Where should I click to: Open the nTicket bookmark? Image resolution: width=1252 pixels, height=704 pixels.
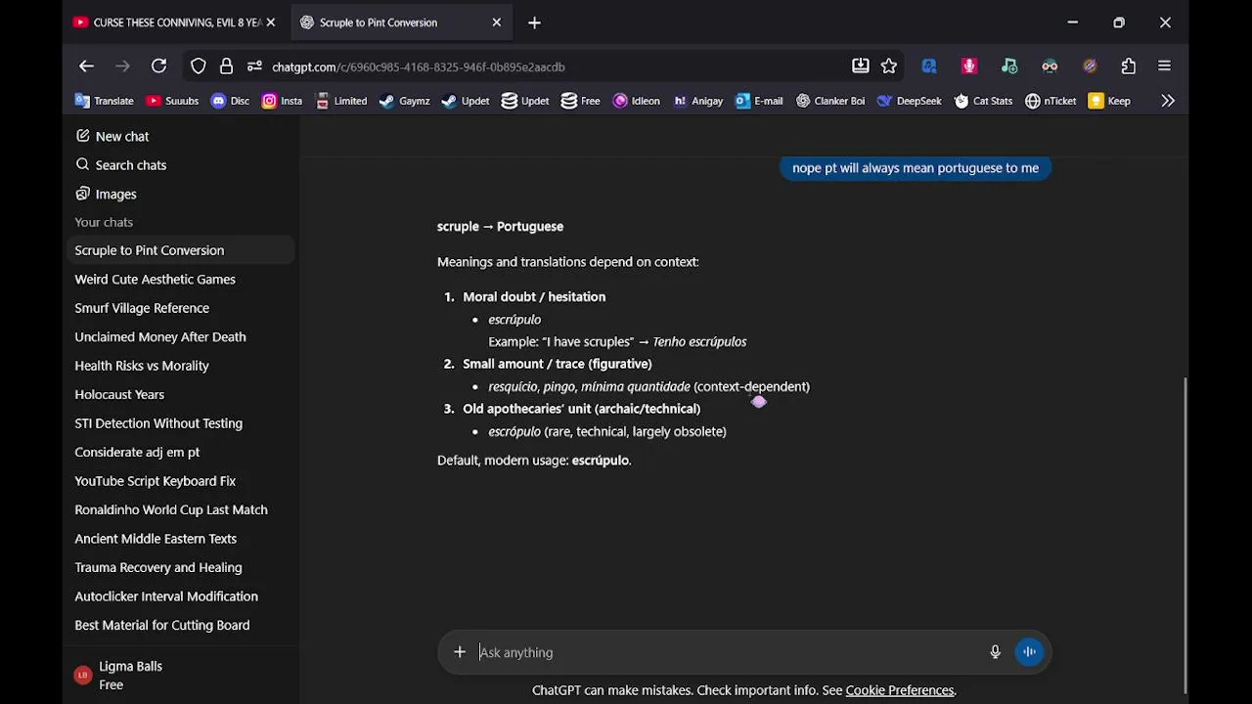[1051, 101]
